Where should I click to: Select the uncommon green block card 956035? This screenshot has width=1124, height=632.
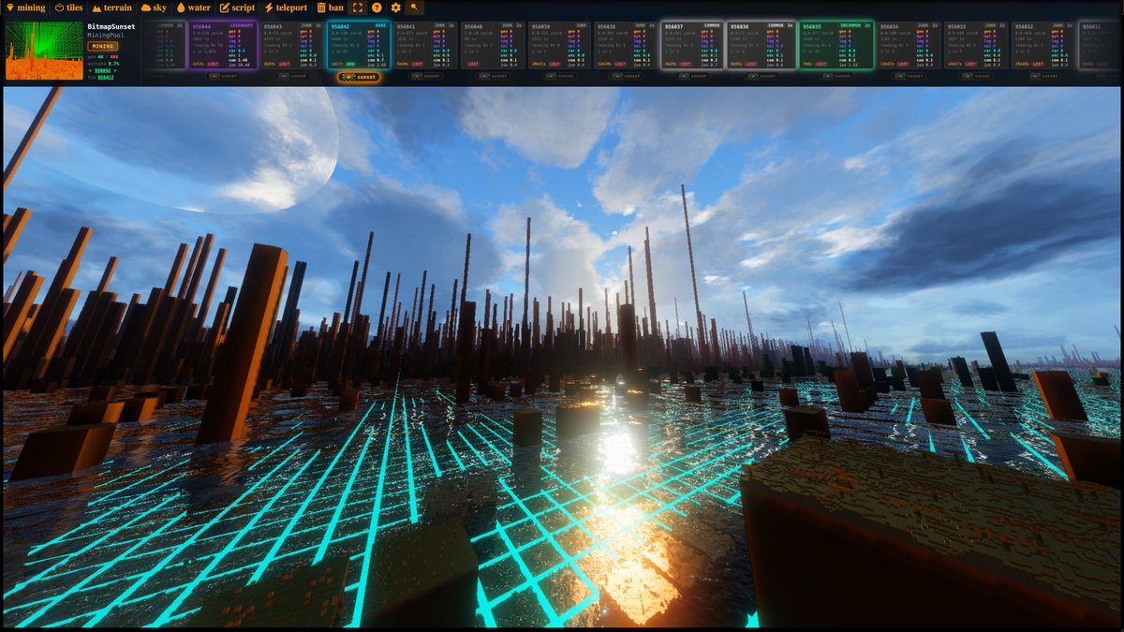(836, 45)
